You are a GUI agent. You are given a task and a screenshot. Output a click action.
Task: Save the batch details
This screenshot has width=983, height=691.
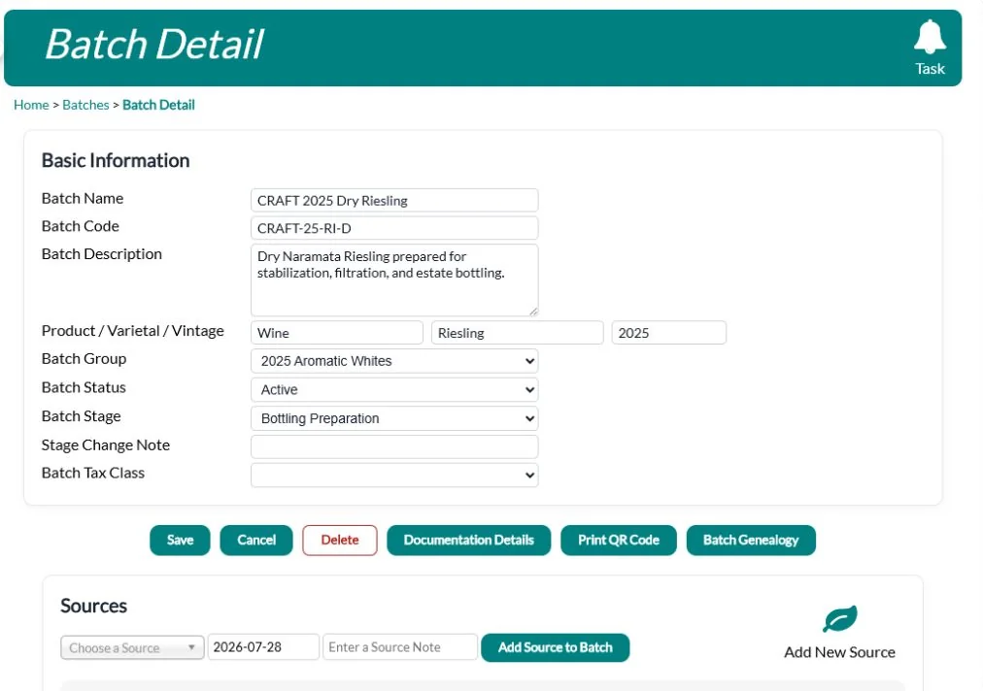180,540
